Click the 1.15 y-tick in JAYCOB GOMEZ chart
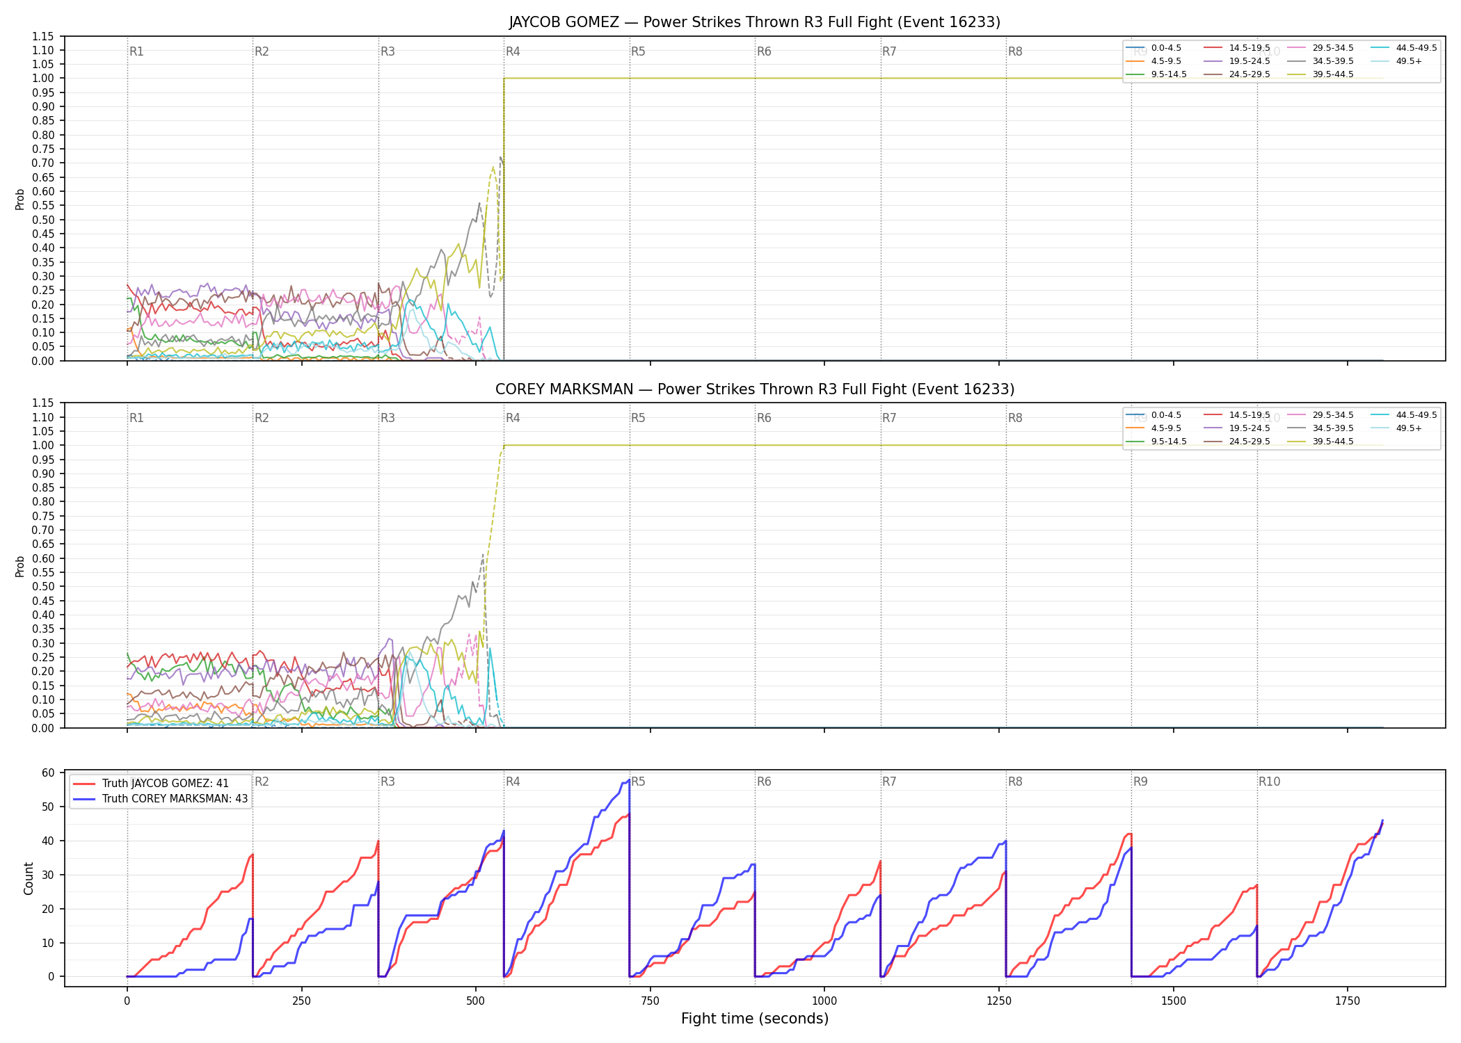 [x=43, y=36]
